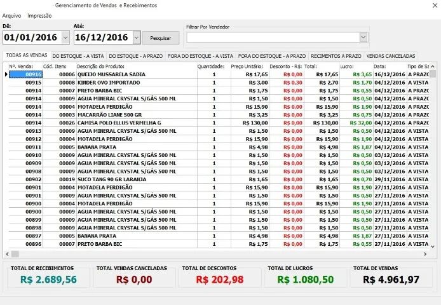Click the 16/12/2016 date cell in grid
Screen dimensions: 441x305
[390, 74]
